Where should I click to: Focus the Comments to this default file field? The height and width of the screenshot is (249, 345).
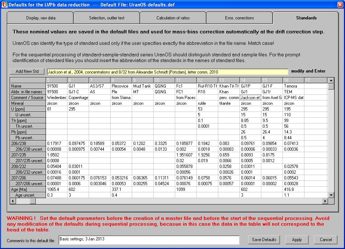149,240
